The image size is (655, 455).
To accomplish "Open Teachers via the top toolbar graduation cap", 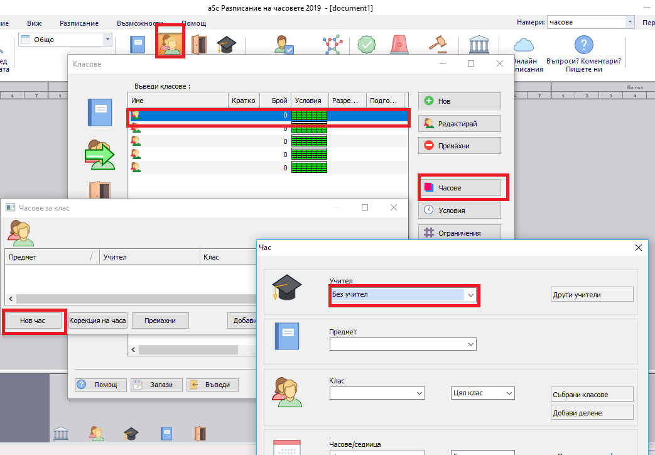I will [x=225, y=45].
